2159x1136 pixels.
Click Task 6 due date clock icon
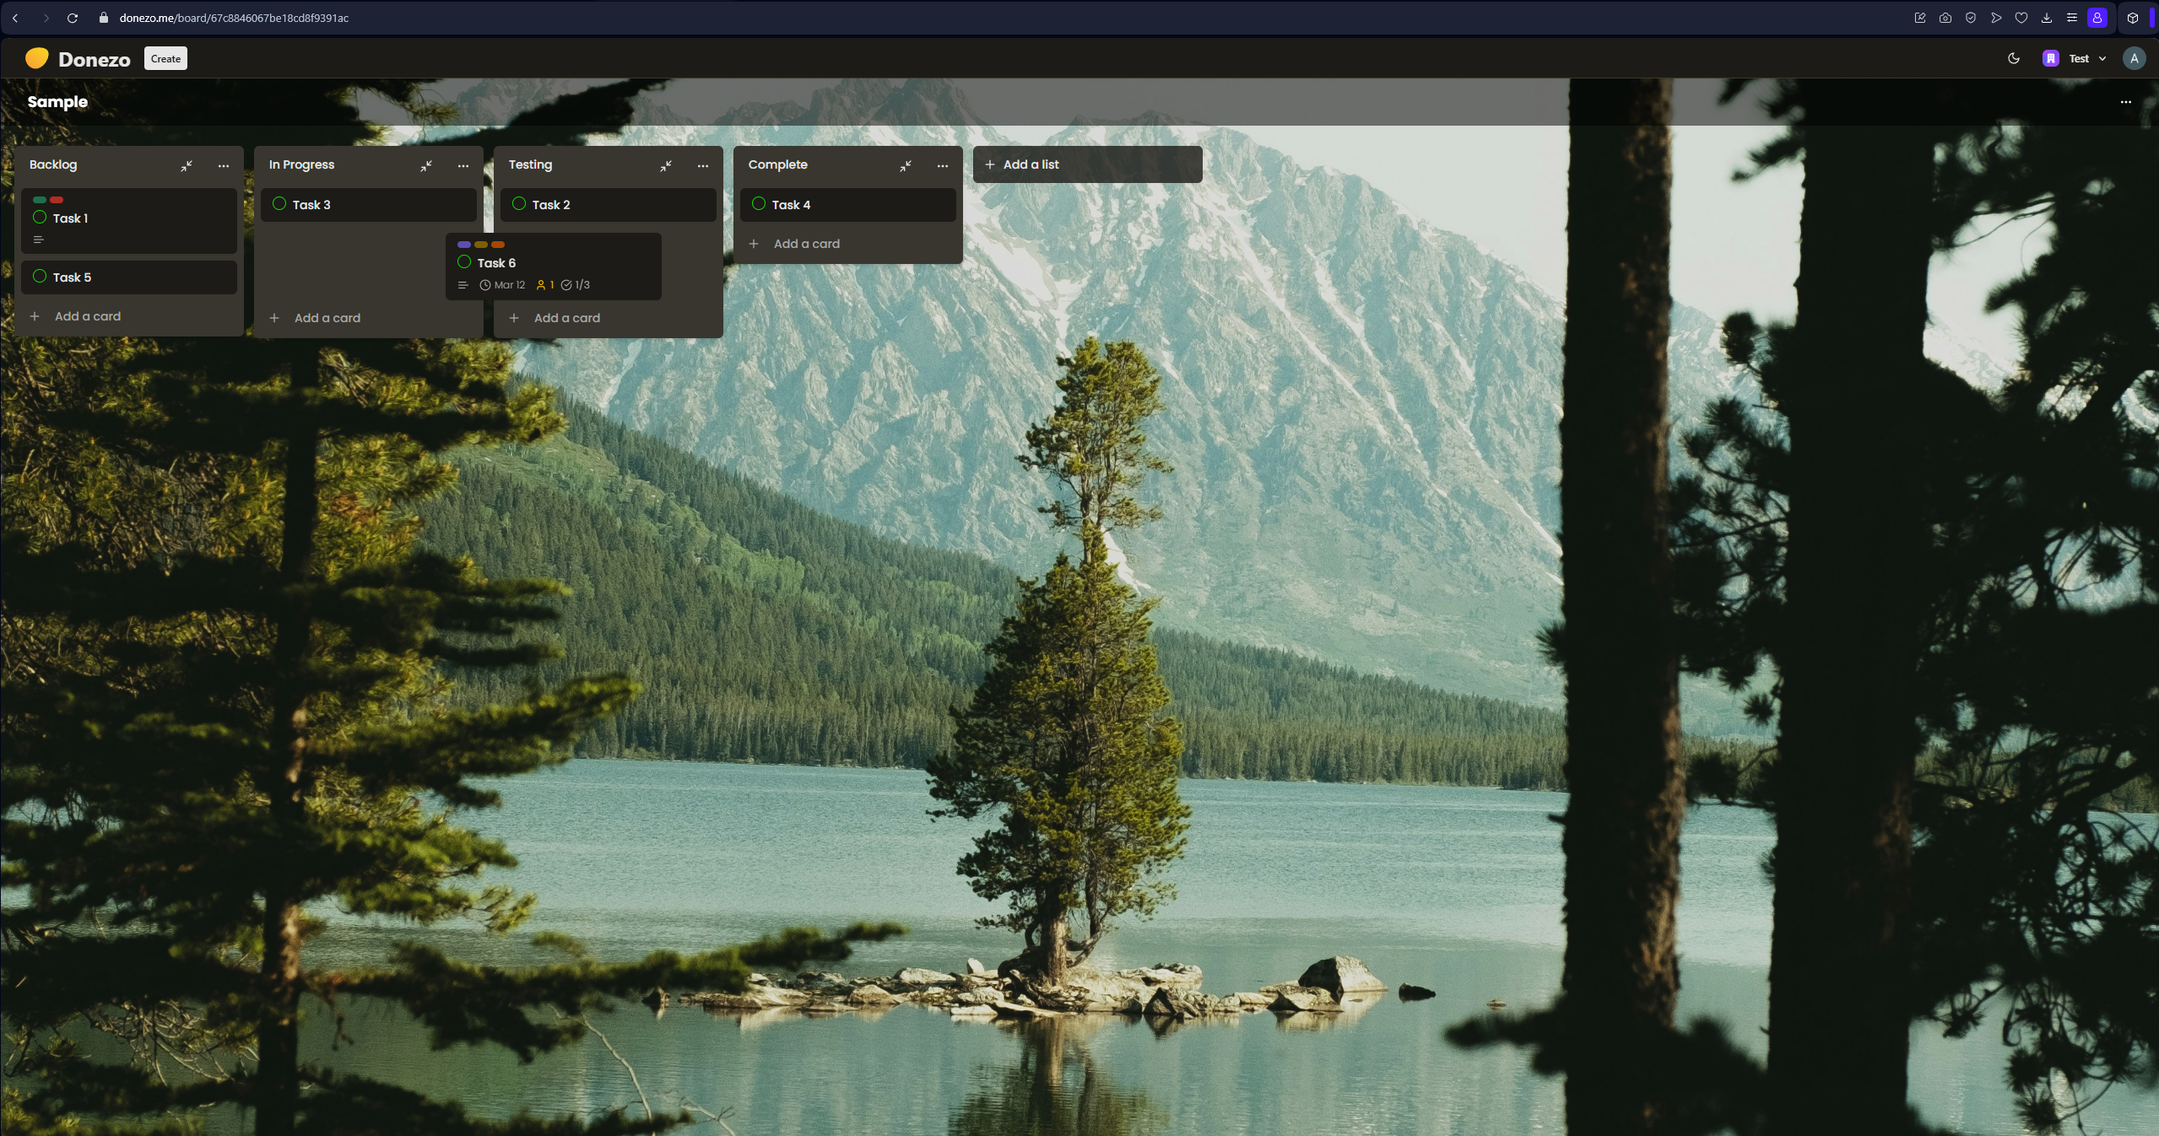click(x=485, y=285)
